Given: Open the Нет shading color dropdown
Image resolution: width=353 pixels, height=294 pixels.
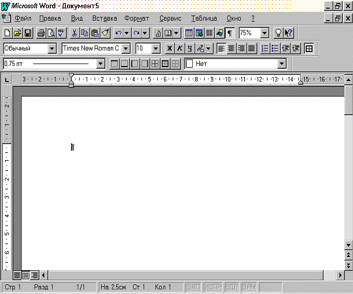Looking at the screenshot, I should [x=281, y=64].
